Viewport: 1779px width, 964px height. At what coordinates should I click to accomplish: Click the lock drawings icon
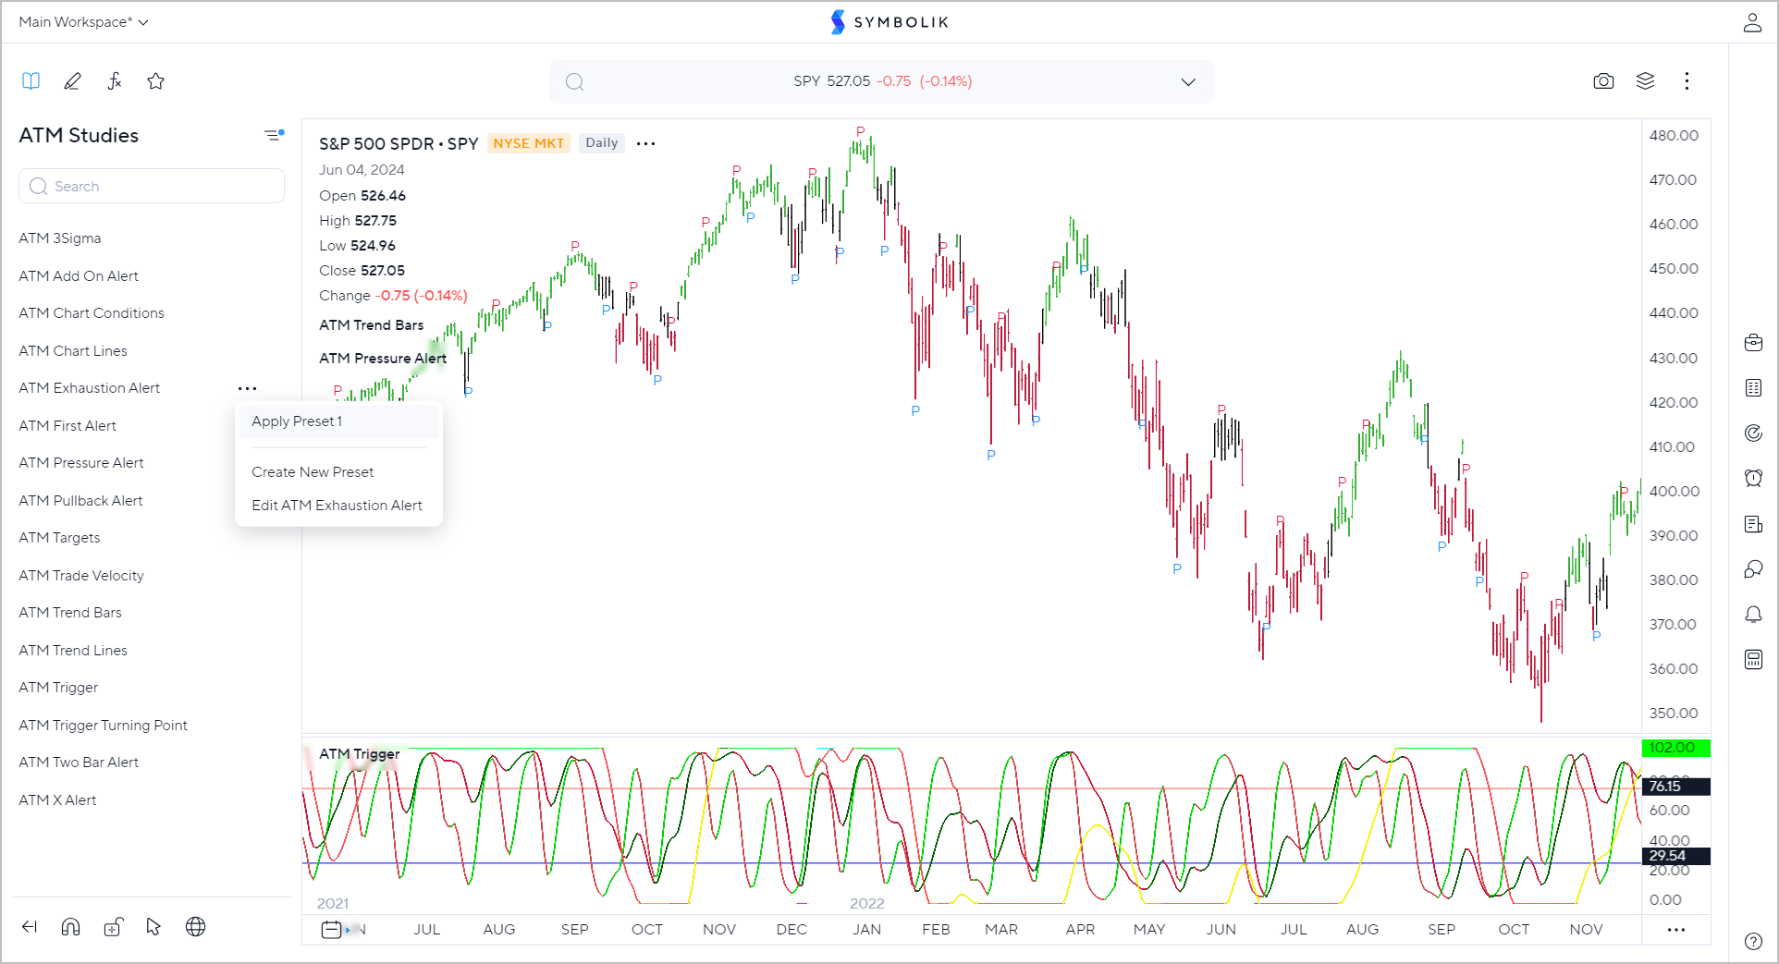(113, 927)
